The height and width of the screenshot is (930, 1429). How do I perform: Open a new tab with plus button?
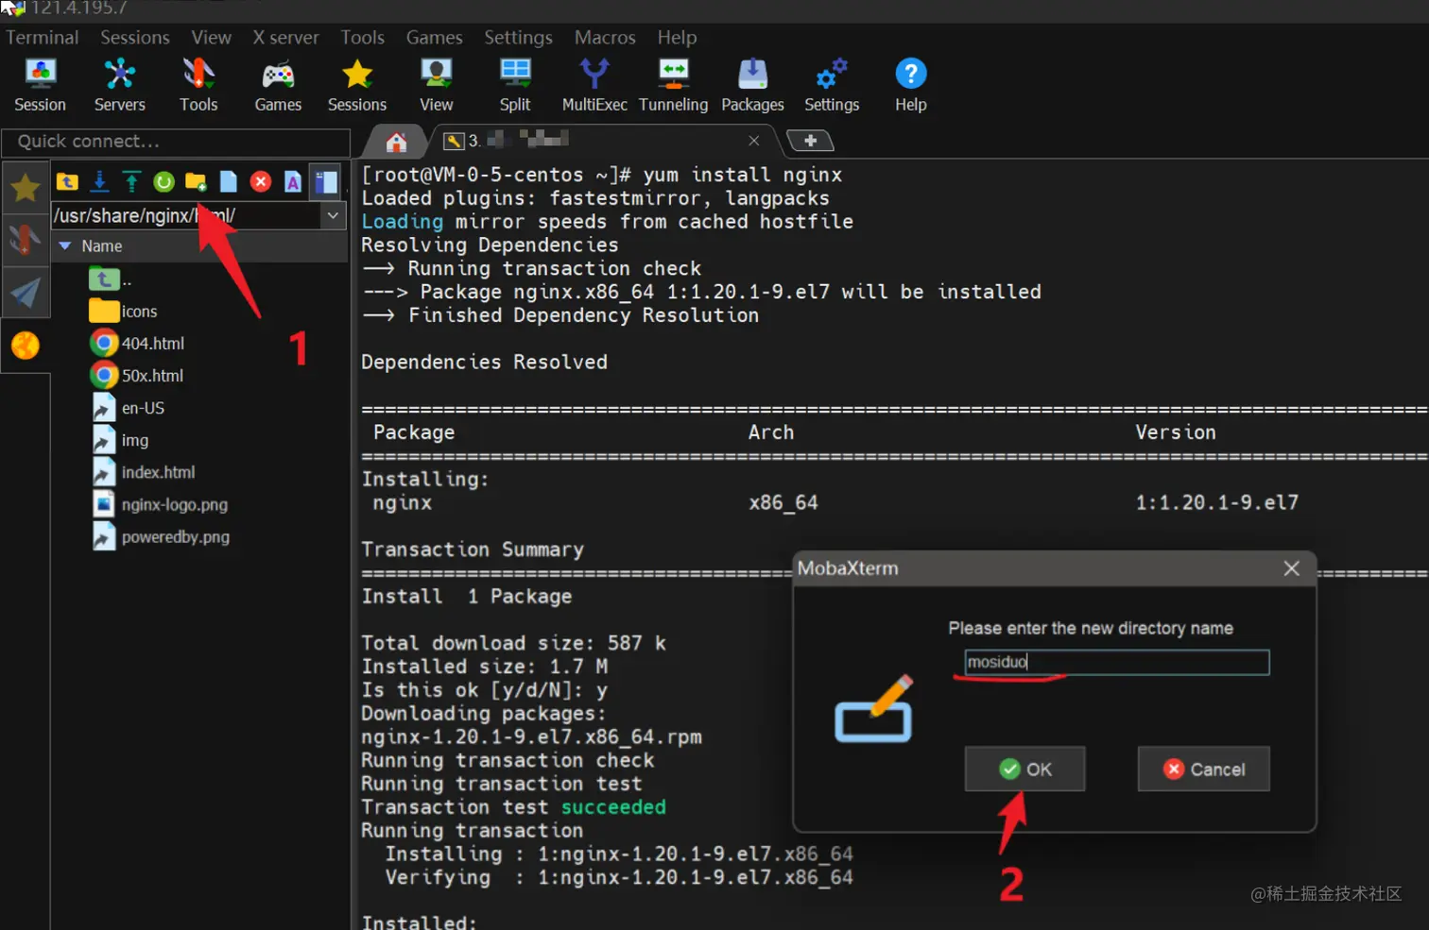tap(810, 141)
